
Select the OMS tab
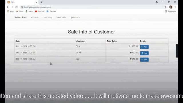[22, 2]
